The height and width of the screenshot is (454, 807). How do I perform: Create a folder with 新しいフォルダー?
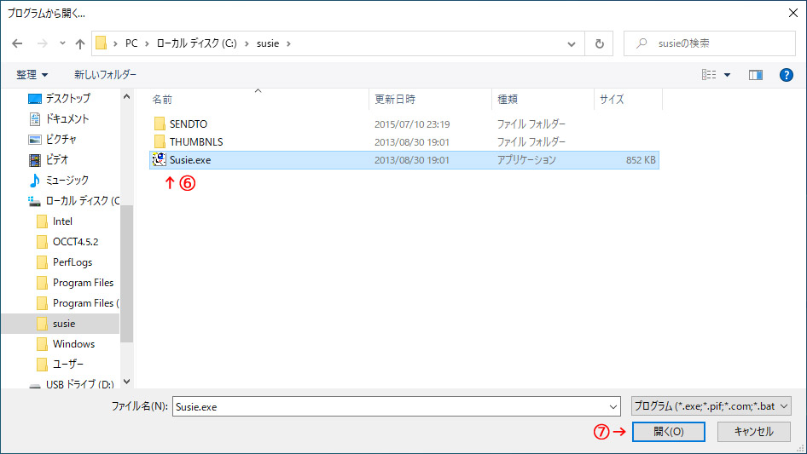click(x=105, y=75)
